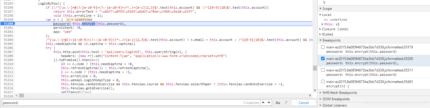Enable breakpoint at line 35481 encrypt(n)

click(323, 82)
